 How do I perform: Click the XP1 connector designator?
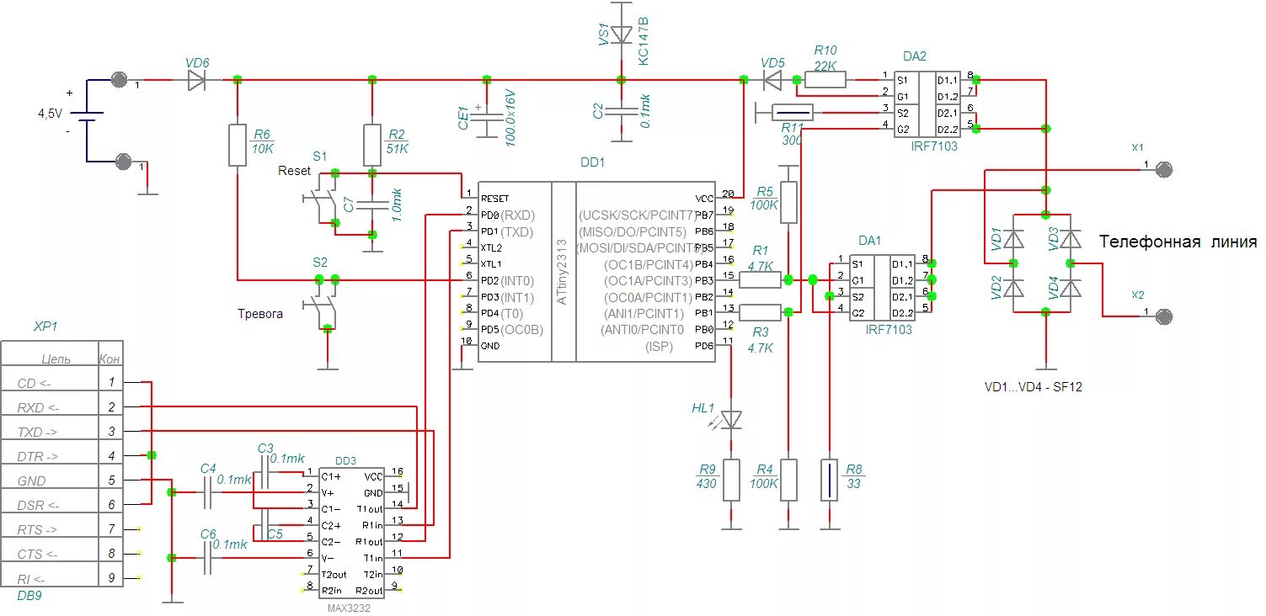coord(45,327)
